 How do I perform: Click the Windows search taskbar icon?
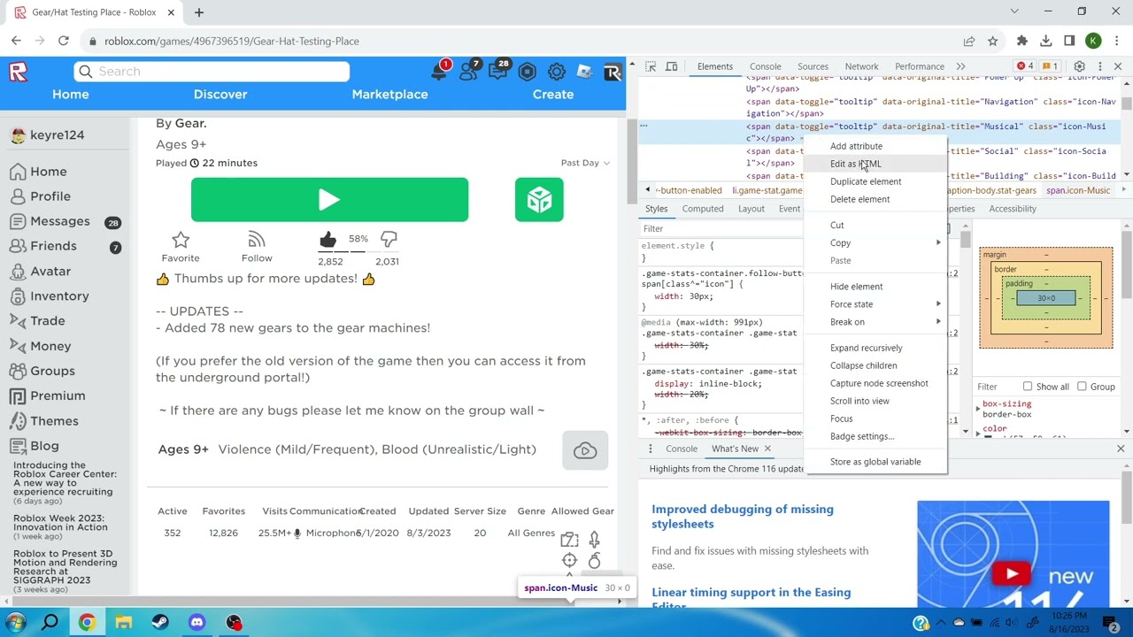[x=50, y=623]
